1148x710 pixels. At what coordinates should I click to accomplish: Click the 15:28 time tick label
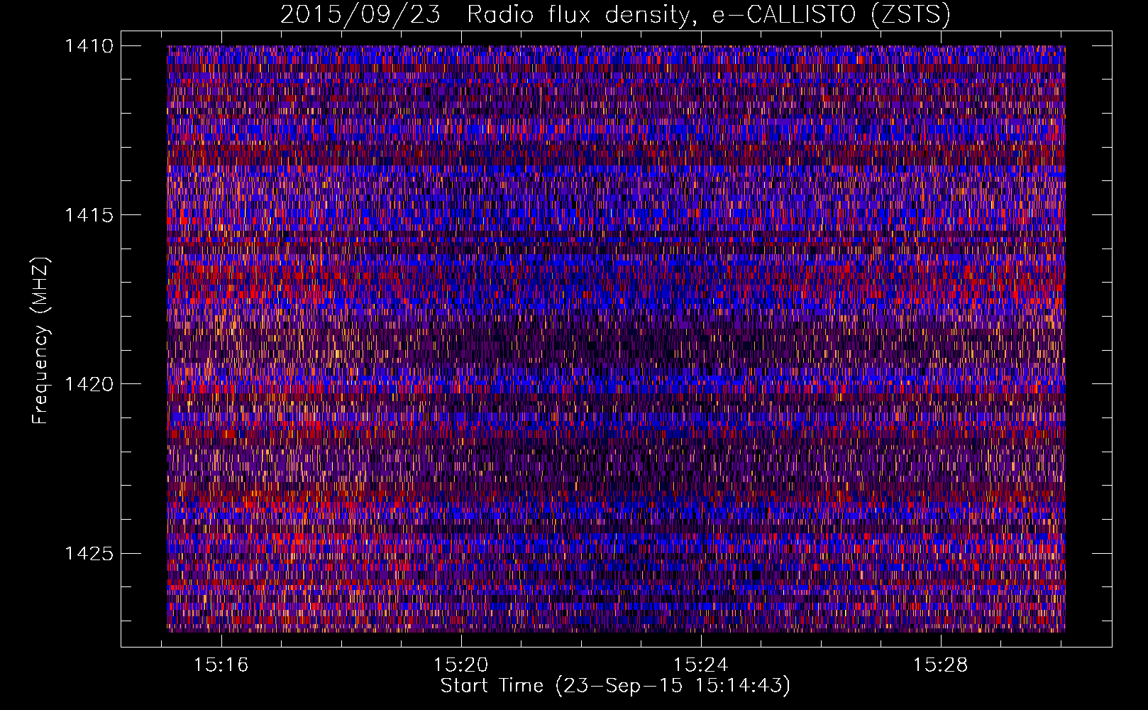tap(941, 665)
